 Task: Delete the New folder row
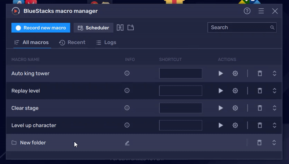(x=259, y=142)
